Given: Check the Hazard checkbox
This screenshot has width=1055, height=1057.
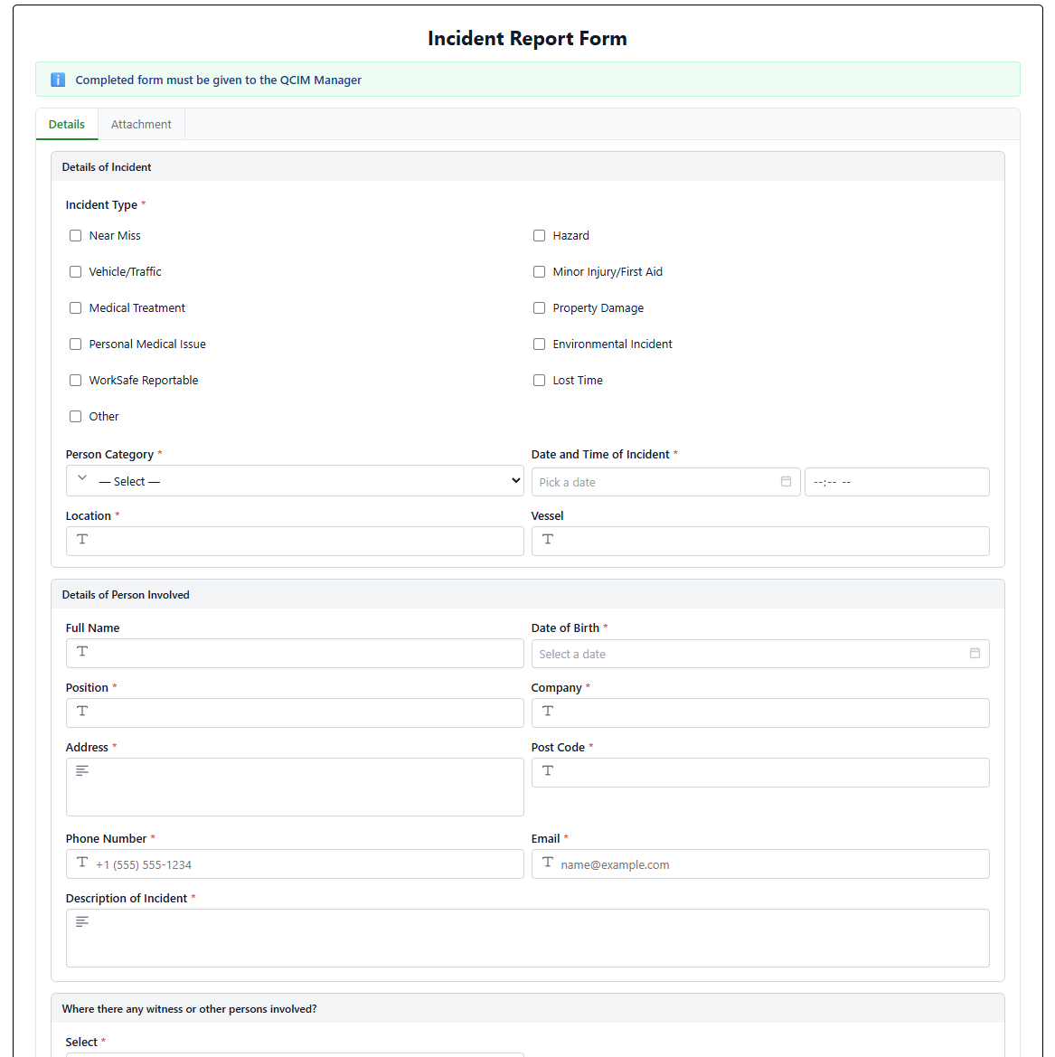Looking at the screenshot, I should click(540, 235).
